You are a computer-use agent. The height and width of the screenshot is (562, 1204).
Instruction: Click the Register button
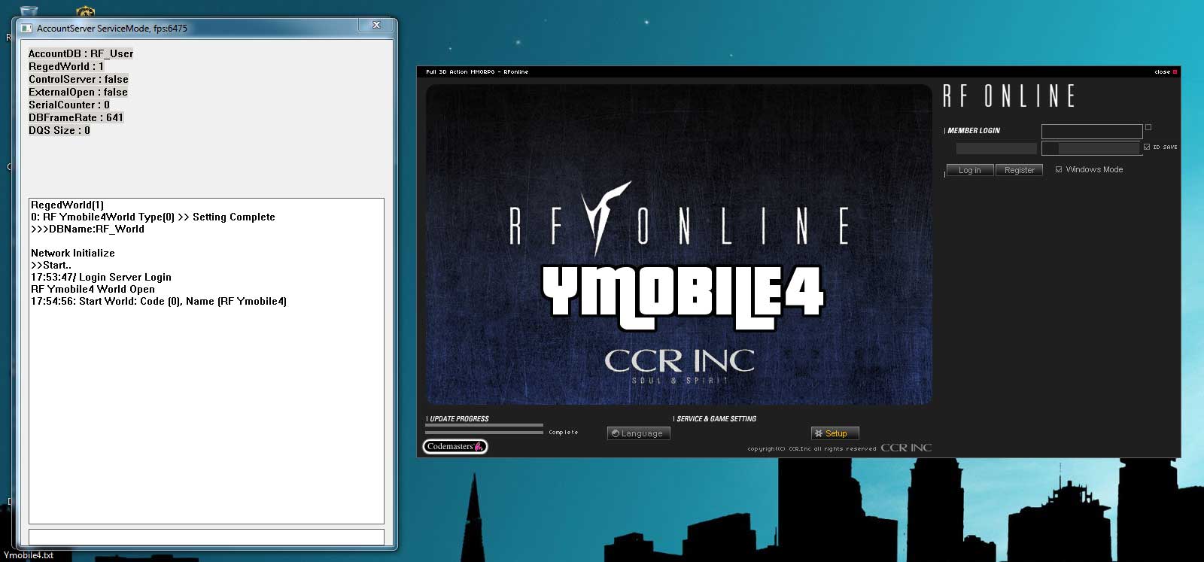point(1019,170)
